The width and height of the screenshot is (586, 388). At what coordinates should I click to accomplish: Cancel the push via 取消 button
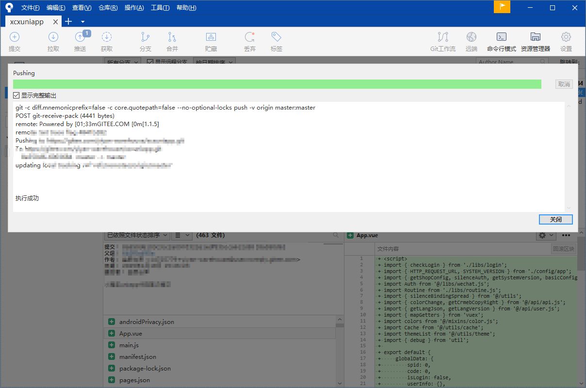pyautogui.click(x=564, y=84)
